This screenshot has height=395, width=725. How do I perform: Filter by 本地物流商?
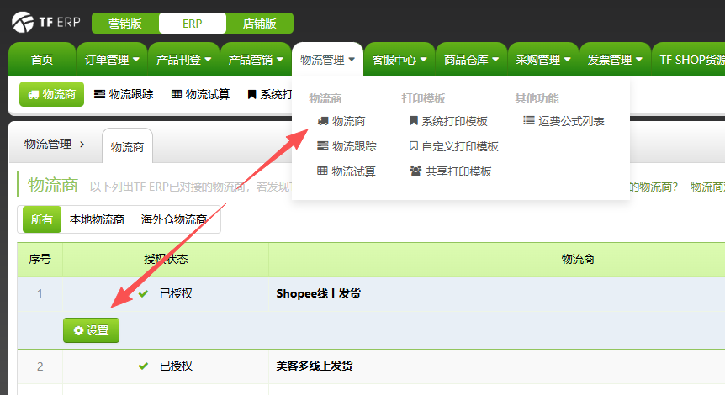pos(97,219)
